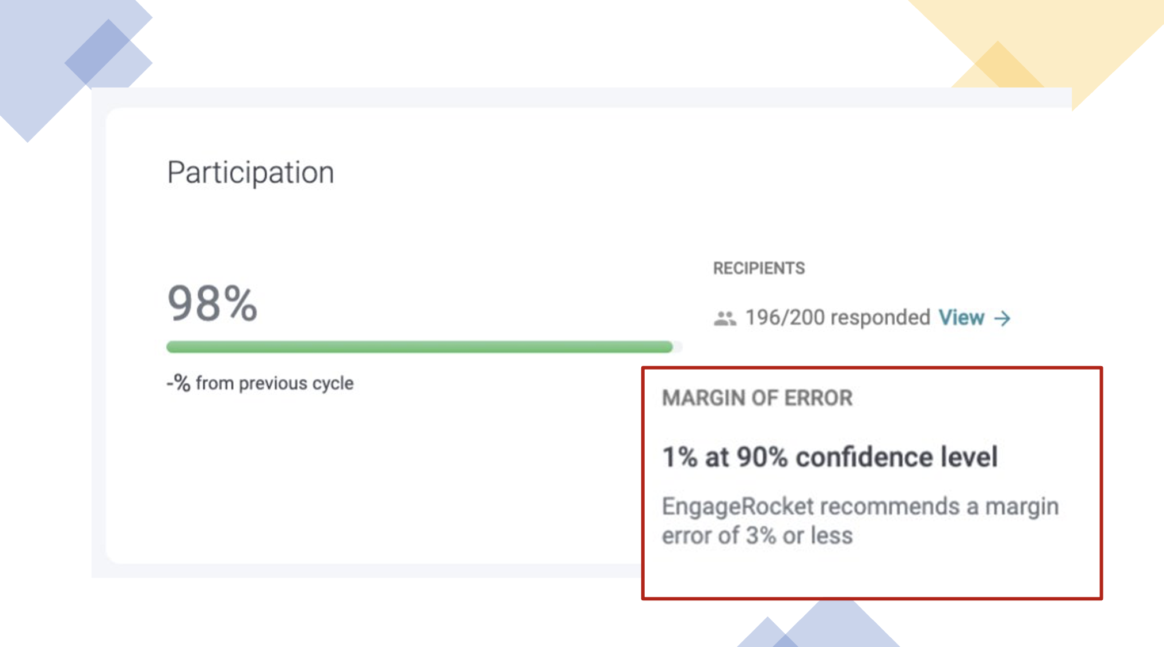Click the MARGIN OF ERROR heading

[x=757, y=398]
